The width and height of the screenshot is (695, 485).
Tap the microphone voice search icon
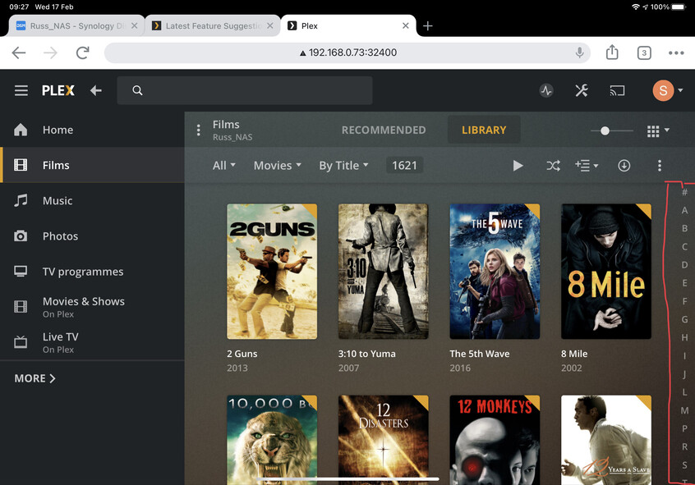click(579, 53)
